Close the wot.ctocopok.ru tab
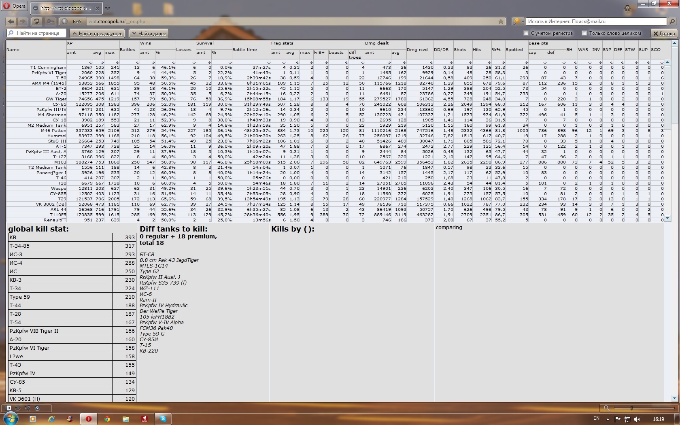Viewport: 680px width, 425px height. tap(97, 8)
